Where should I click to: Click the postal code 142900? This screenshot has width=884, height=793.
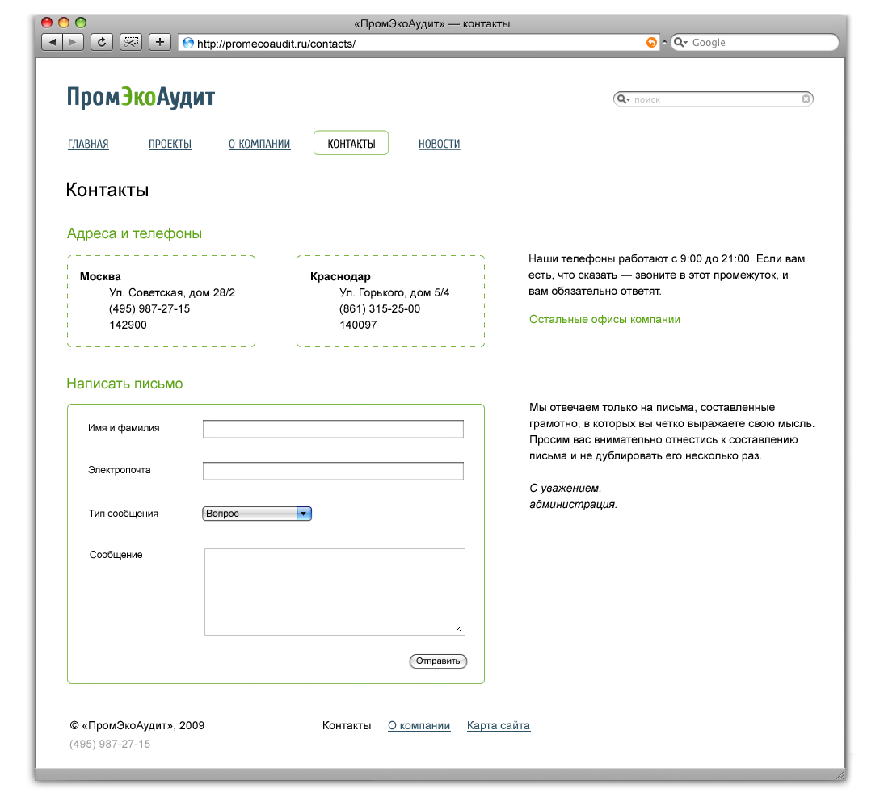coord(128,325)
